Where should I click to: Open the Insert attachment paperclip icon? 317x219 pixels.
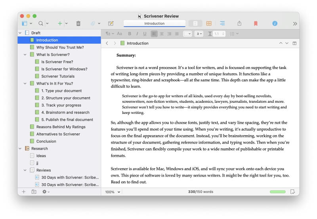coord(93,23)
